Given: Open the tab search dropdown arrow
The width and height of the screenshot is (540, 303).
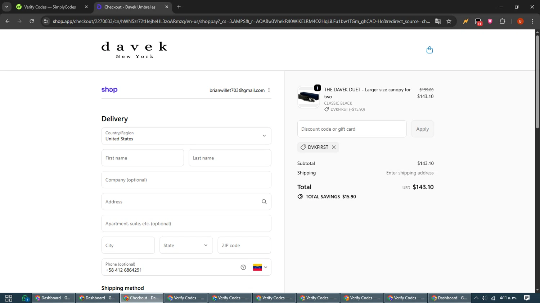Looking at the screenshot, I should pos(6,7).
